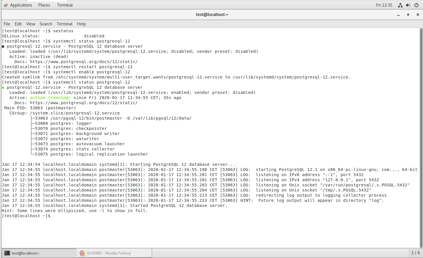Open the Places menu

point(44,5)
